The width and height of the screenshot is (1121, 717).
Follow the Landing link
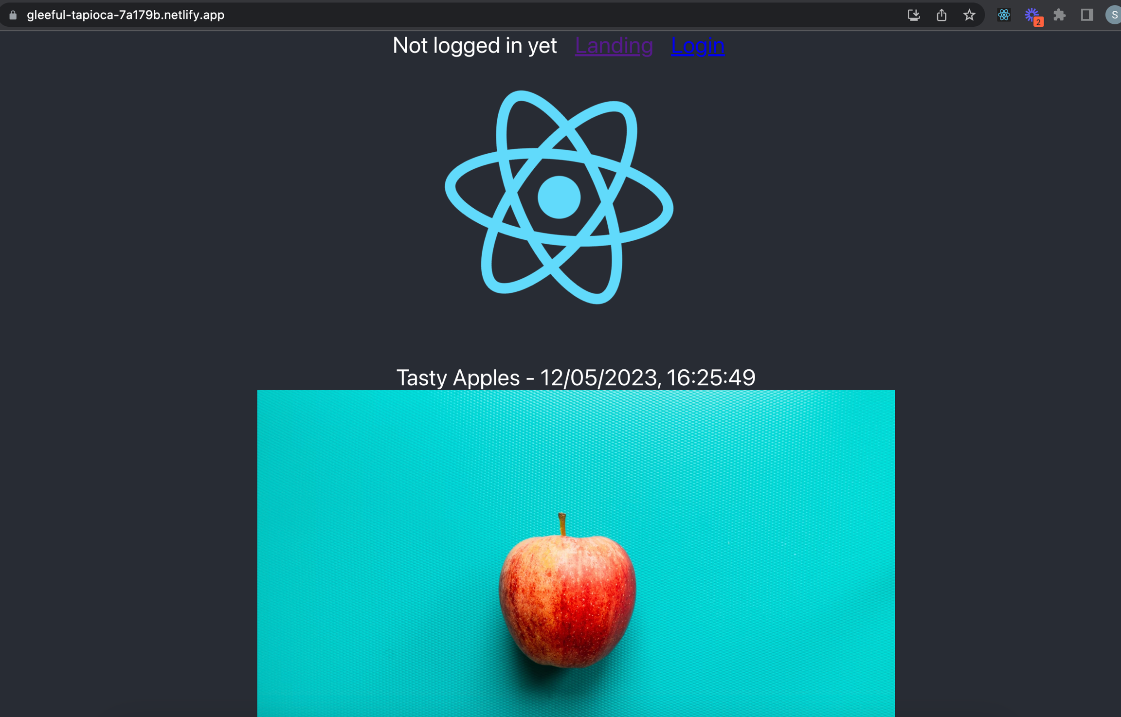click(614, 46)
